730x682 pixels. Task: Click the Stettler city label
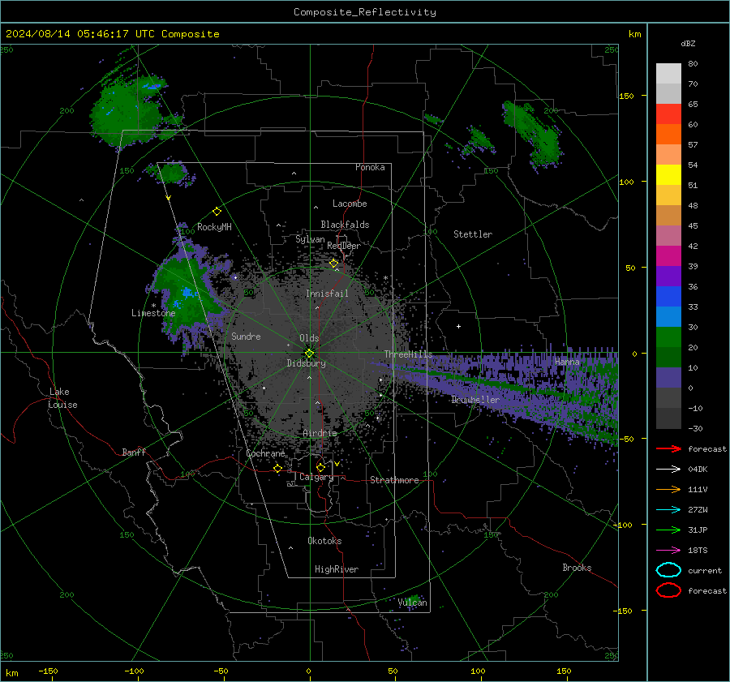[473, 234]
